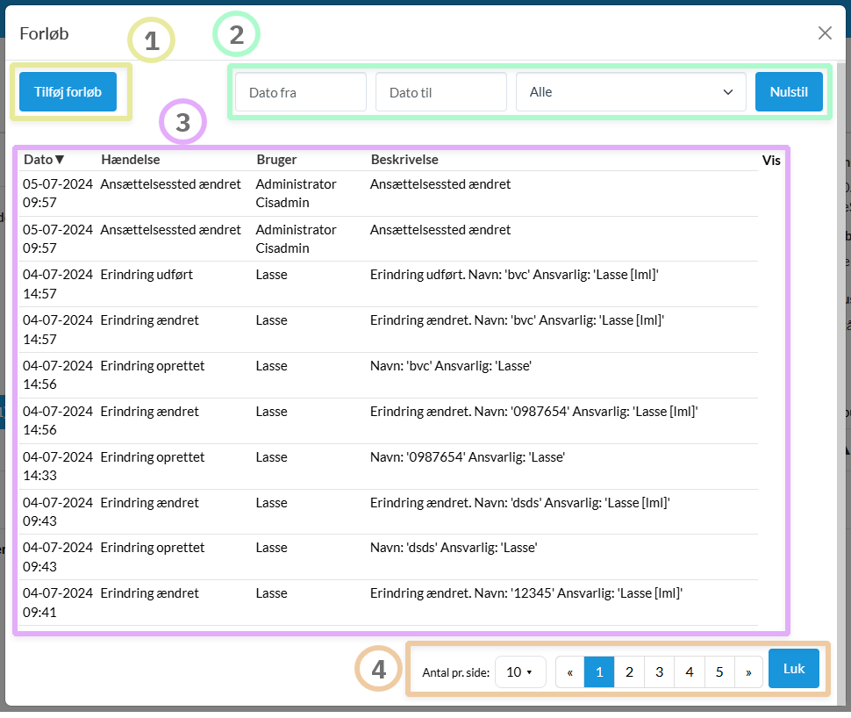Click the Dato til input field
This screenshot has width=851, height=718.
coord(440,92)
